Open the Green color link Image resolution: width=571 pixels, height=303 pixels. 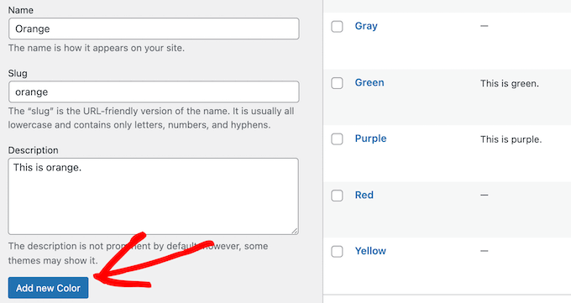point(369,82)
